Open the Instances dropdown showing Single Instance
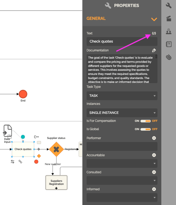Screen dimensions: 176x205 [122, 113]
